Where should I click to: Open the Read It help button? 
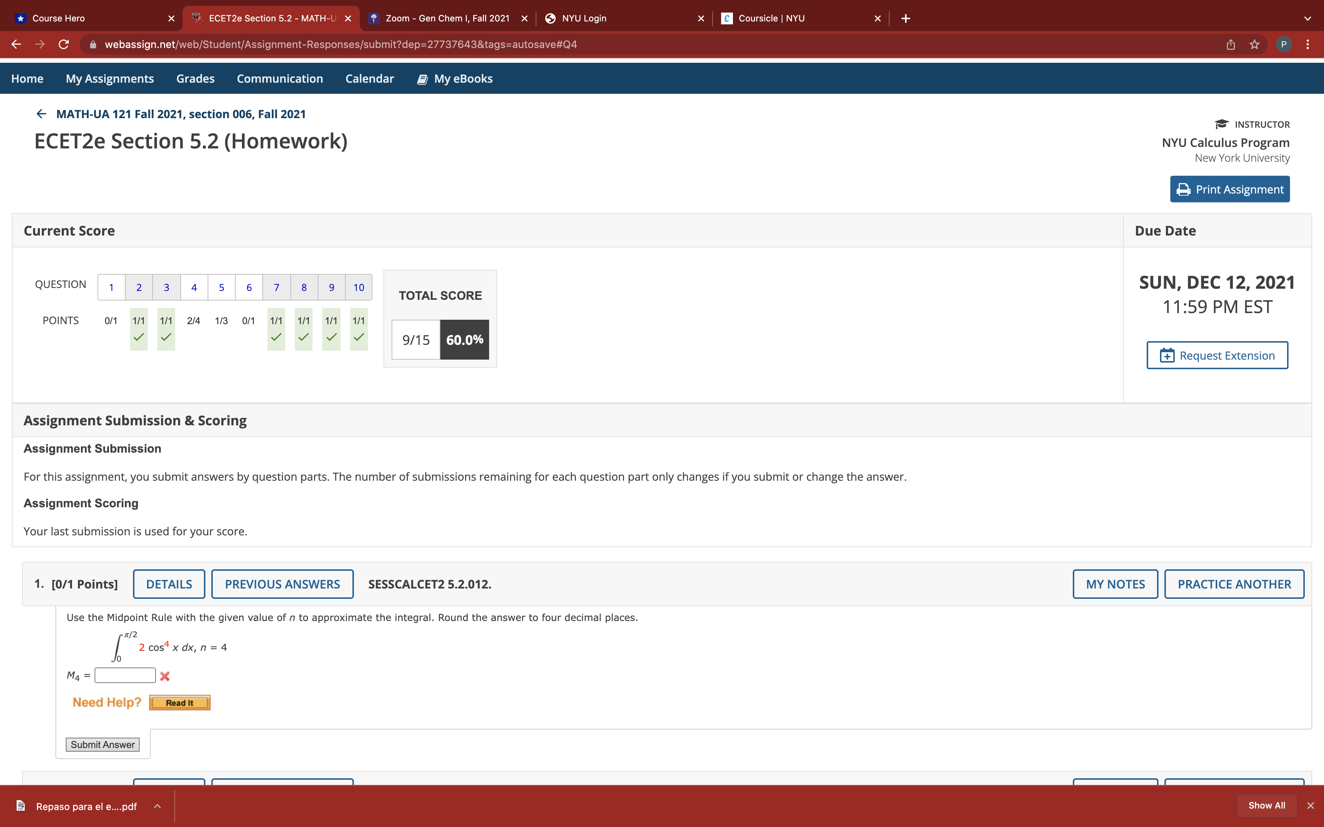click(x=180, y=703)
